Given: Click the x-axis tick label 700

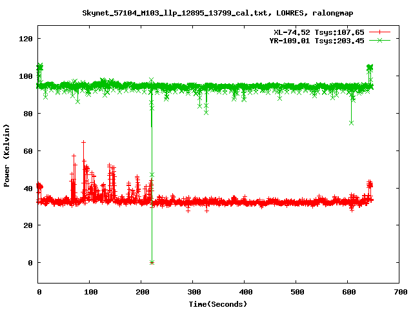Looking at the screenshot, I should click(400, 292).
